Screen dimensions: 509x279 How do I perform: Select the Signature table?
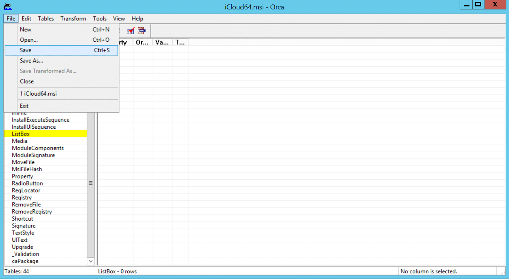45,226
